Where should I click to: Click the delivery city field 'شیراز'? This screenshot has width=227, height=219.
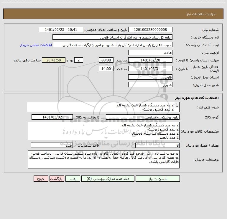pyautogui.click(x=150, y=85)
